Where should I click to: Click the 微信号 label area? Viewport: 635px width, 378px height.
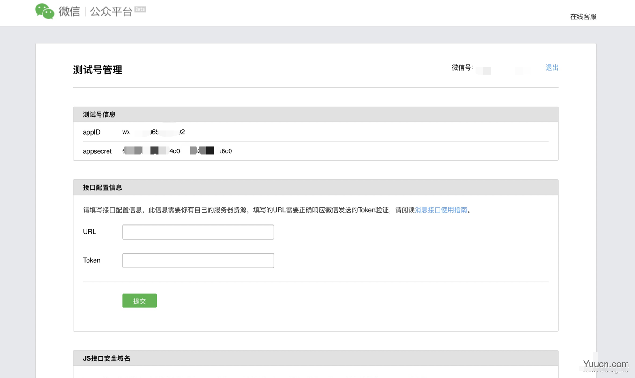click(x=460, y=68)
